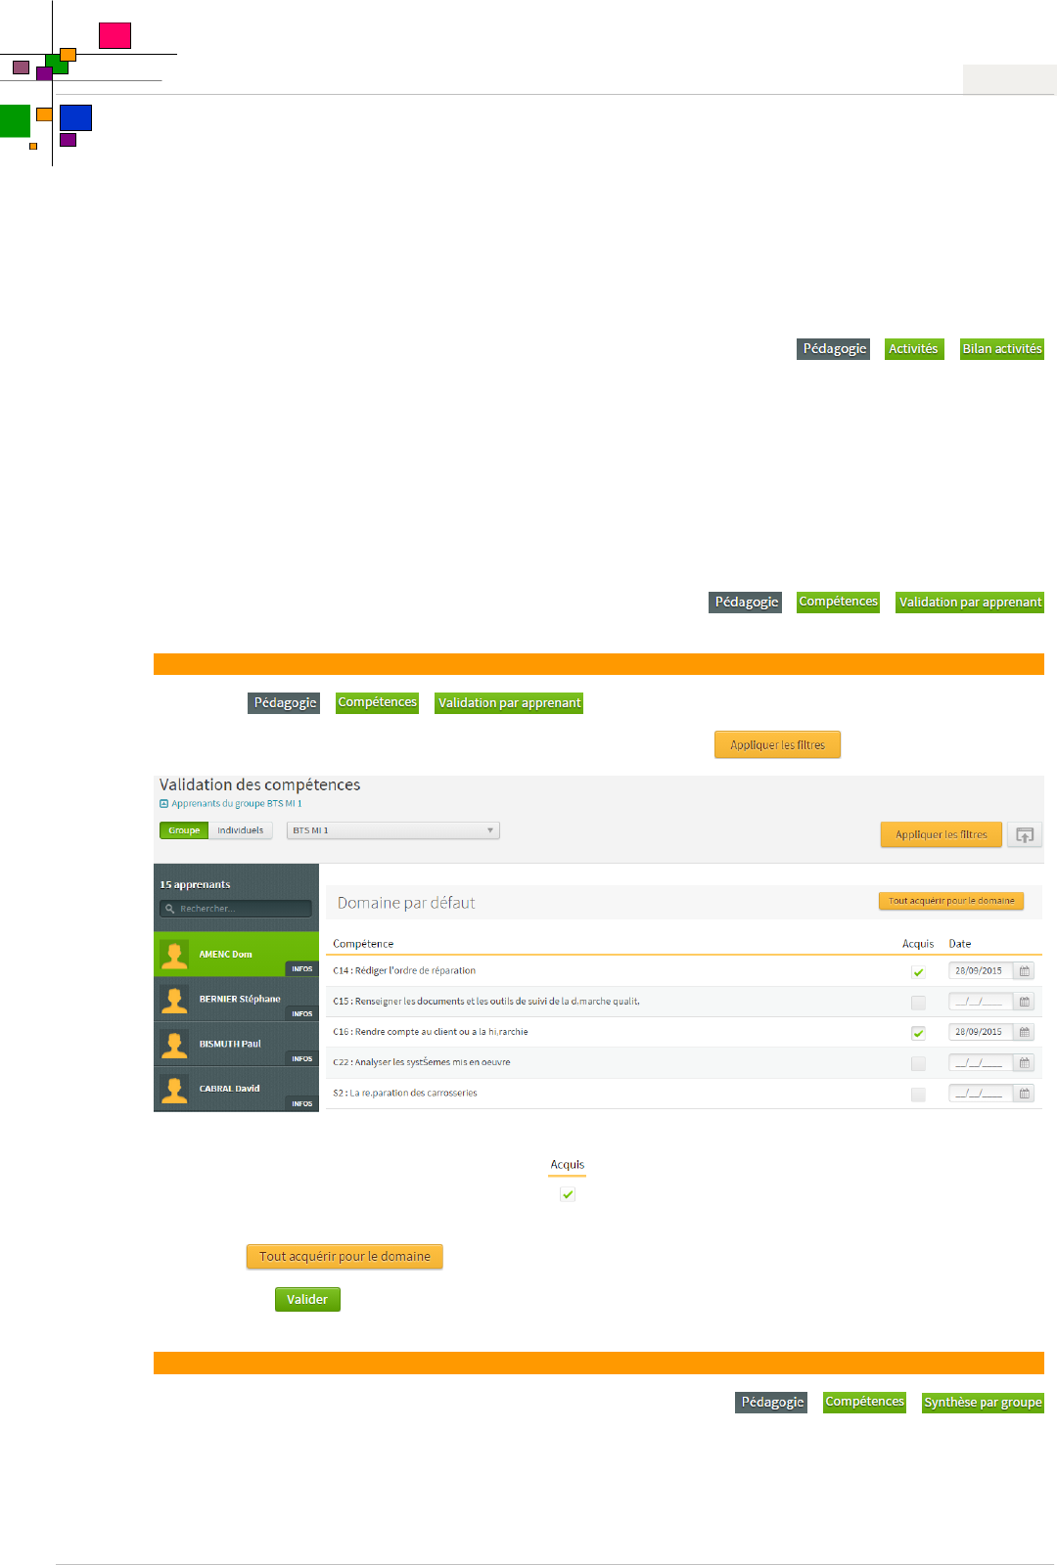Click the C14 date field 28/09/2015
This screenshot has height=1565, width=1057.
982,971
